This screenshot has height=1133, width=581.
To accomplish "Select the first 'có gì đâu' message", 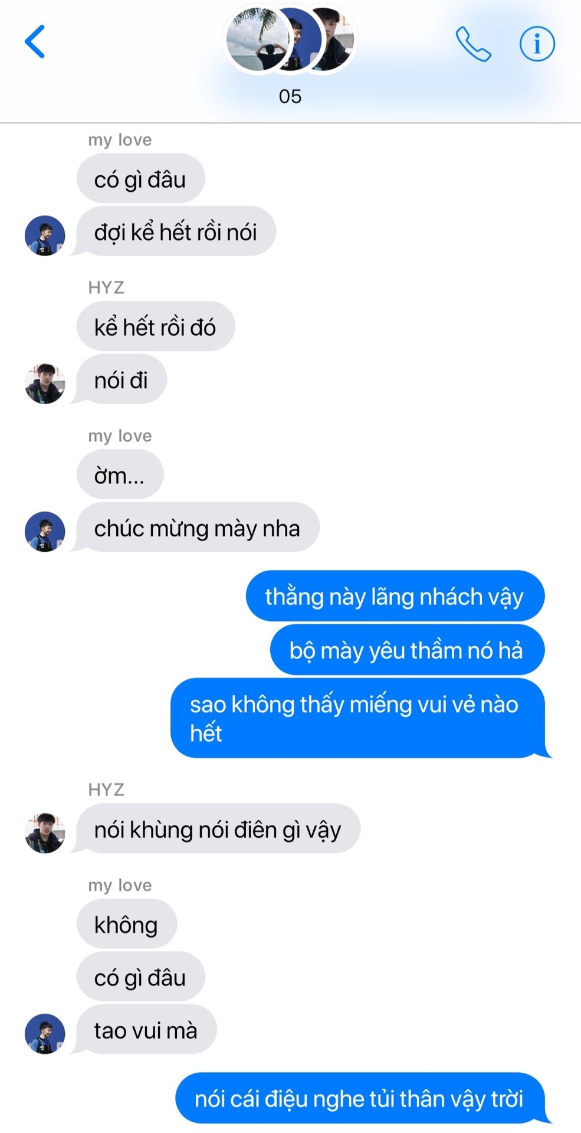I will click(140, 178).
